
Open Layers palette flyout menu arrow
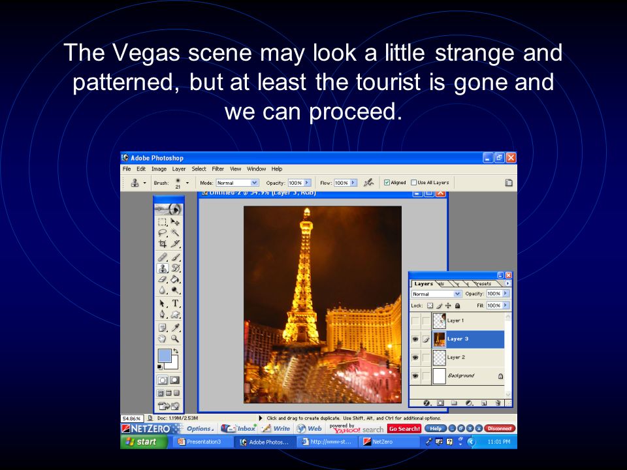(507, 283)
